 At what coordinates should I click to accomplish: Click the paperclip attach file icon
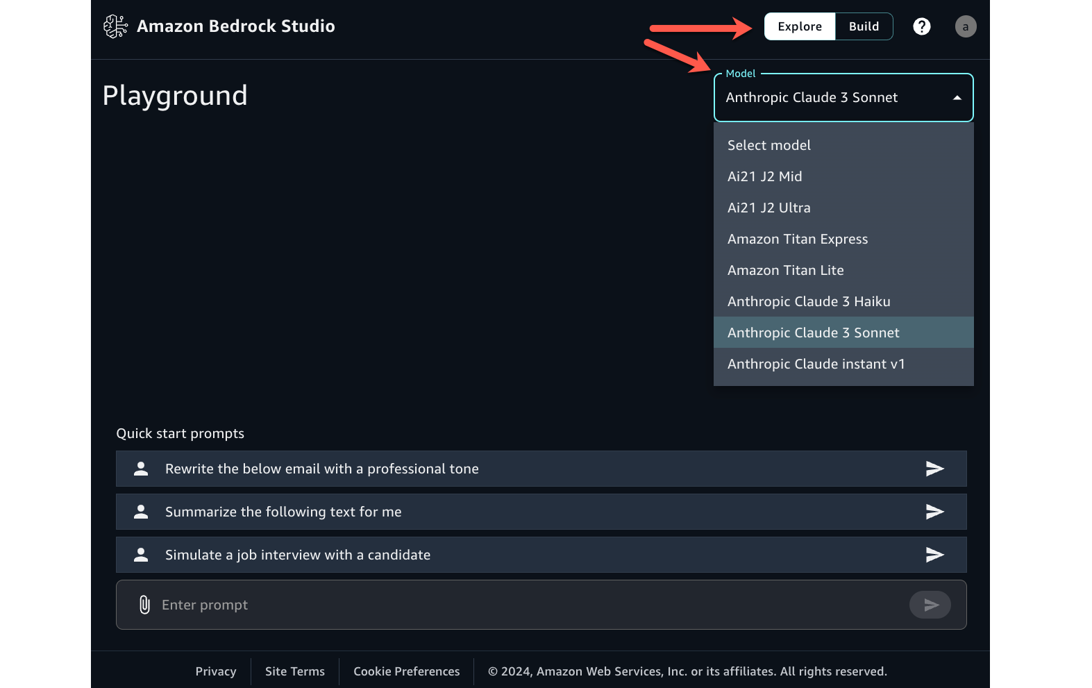click(x=144, y=605)
